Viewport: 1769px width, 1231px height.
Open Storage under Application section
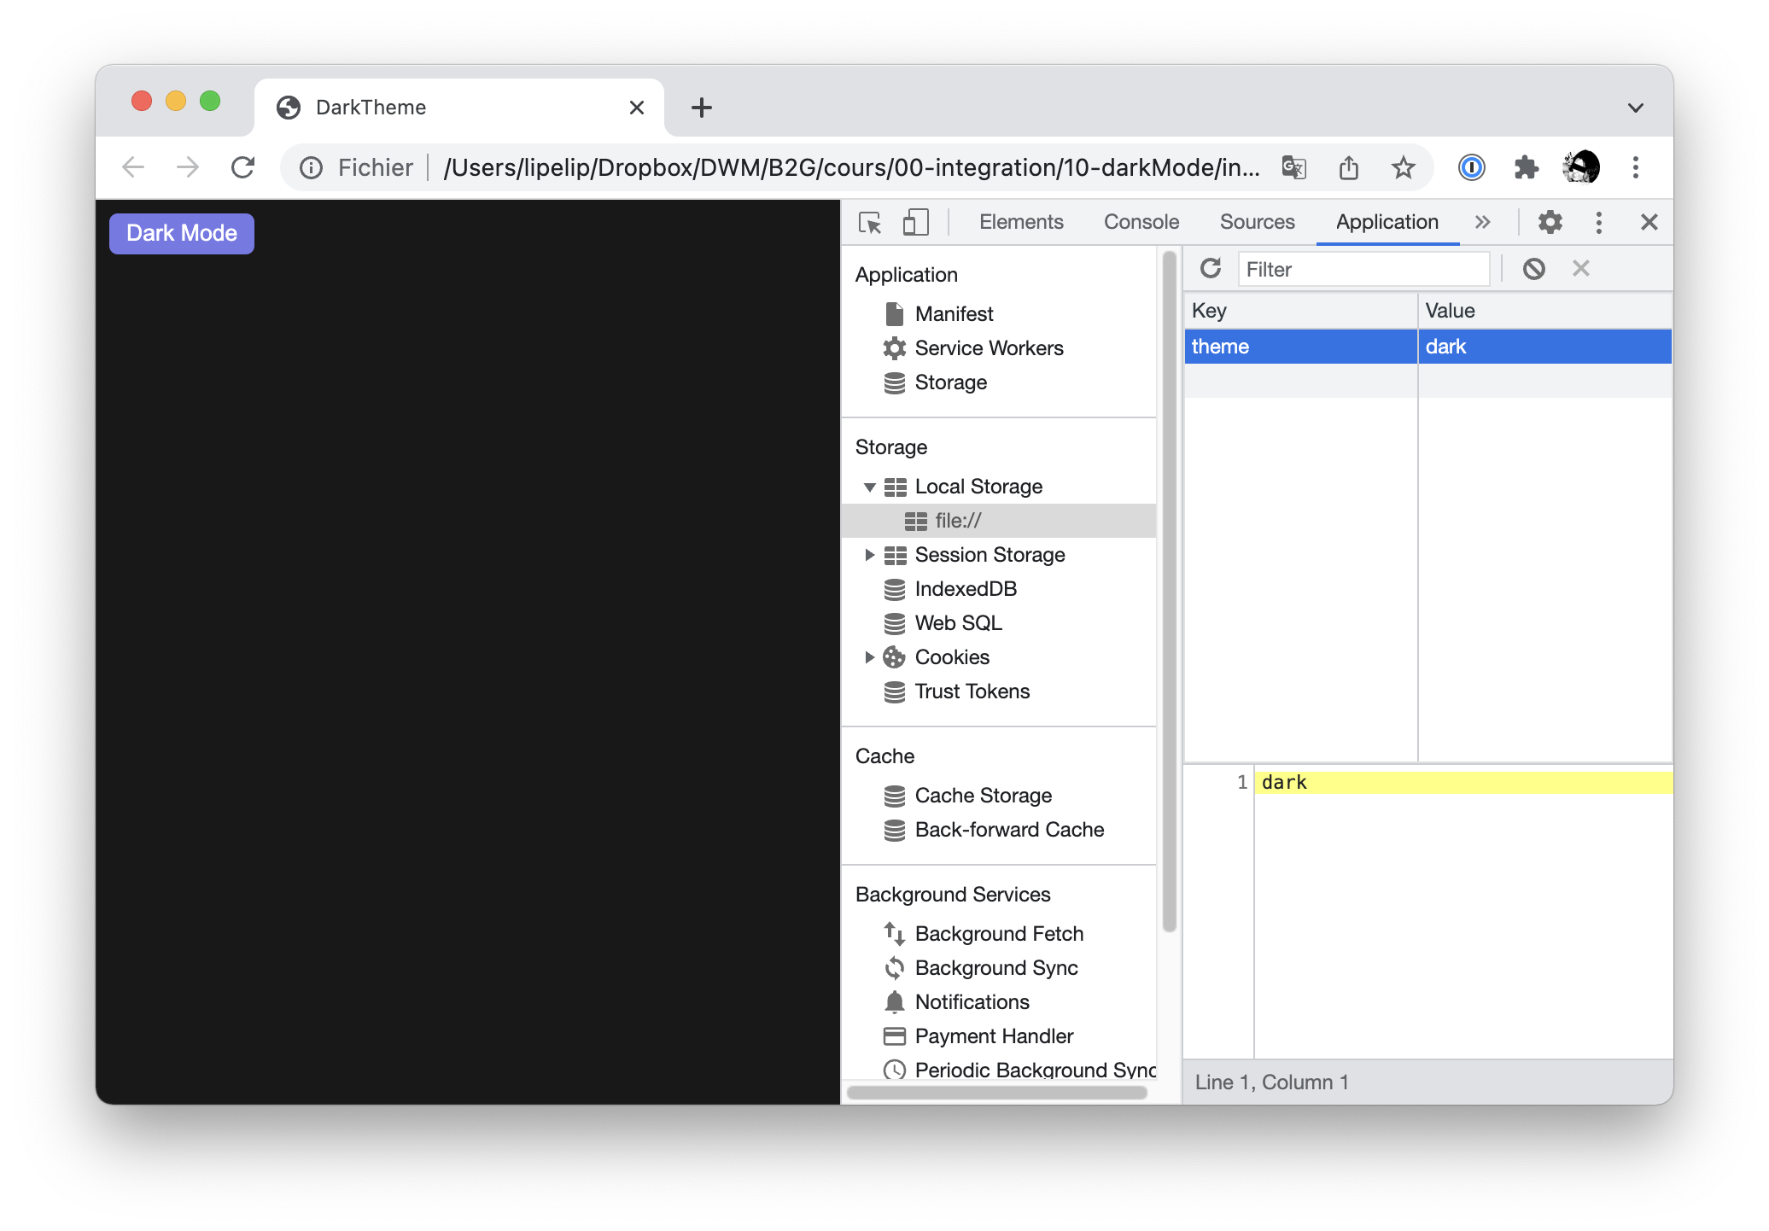951,382
